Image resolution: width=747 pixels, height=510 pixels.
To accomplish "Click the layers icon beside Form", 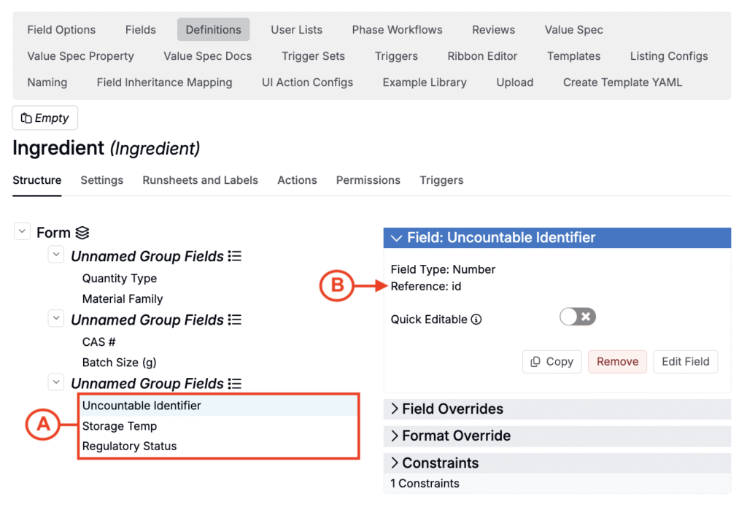I will point(82,233).
